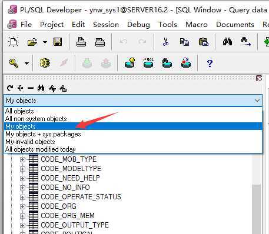Expand the CODE_ORG table node
The height and width of the screenshot is (234, 269).
pos(22,206)
